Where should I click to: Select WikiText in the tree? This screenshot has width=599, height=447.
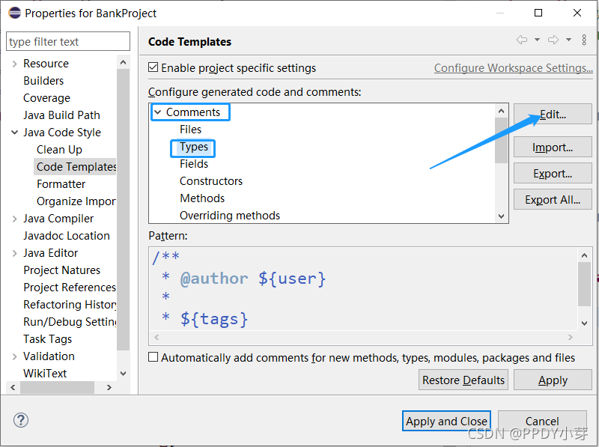[45, 374]
